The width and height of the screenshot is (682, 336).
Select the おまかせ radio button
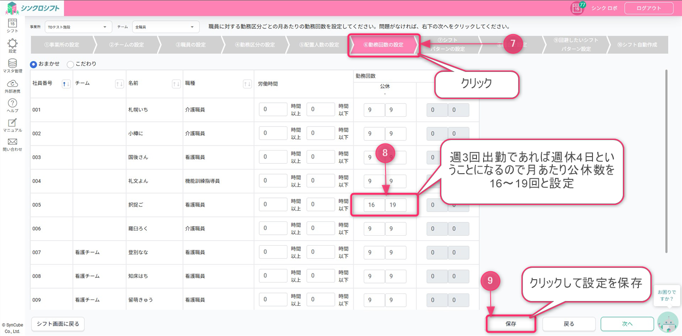pyautogui.click(x=34, y=64)
